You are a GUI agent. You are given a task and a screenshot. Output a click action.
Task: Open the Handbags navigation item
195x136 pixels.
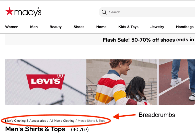point(185,27)
